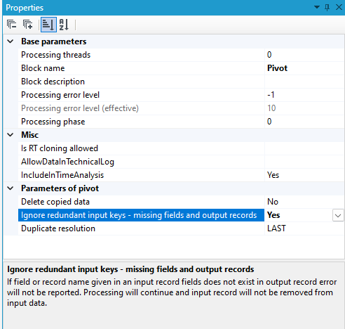Select the Block description property label
Viewport: 345px width, 329px height.
(53, 82)
